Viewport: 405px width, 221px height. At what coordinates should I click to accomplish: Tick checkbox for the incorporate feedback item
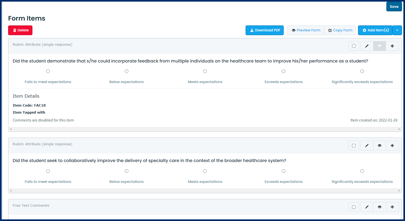click(354, 46)
